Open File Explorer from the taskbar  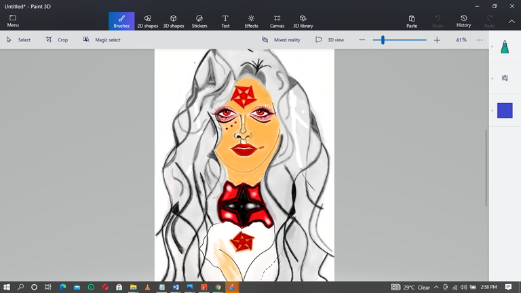pyautogui.click(x=133, y=287)
